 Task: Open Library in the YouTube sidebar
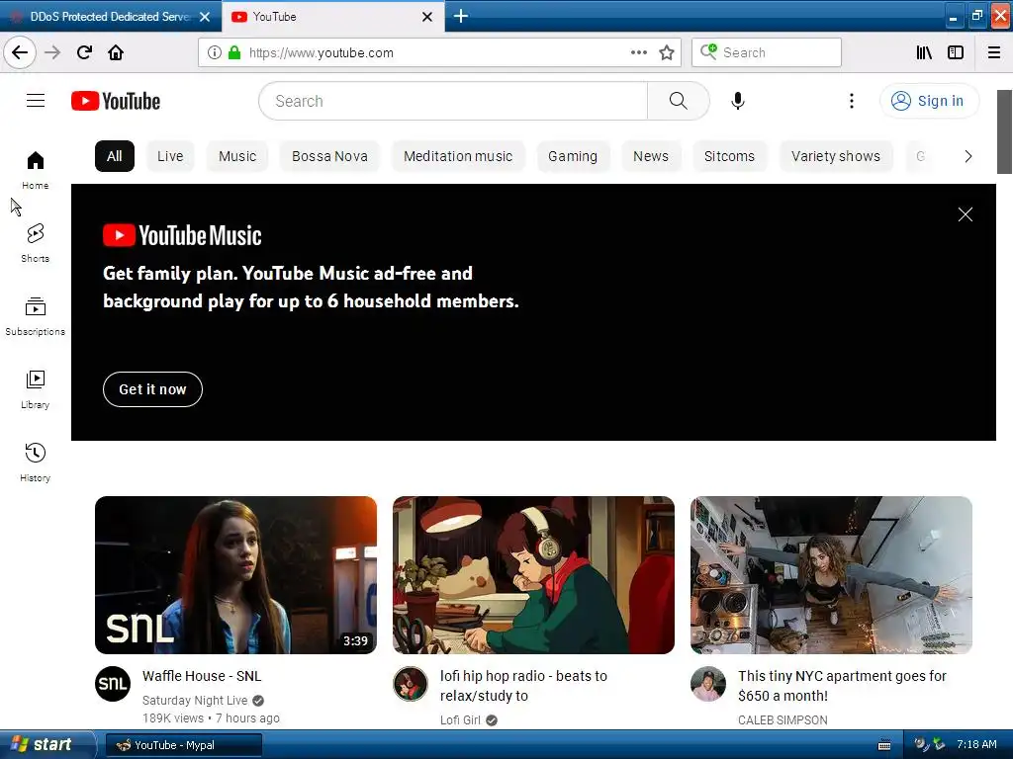(35, 389)
